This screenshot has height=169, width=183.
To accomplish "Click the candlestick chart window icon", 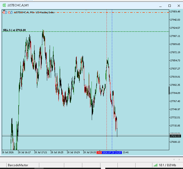I will pos(4,5).
